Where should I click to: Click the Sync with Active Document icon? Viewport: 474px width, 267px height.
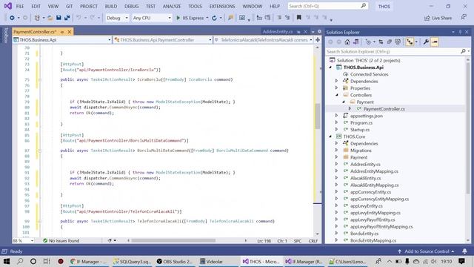coord(381,42)
